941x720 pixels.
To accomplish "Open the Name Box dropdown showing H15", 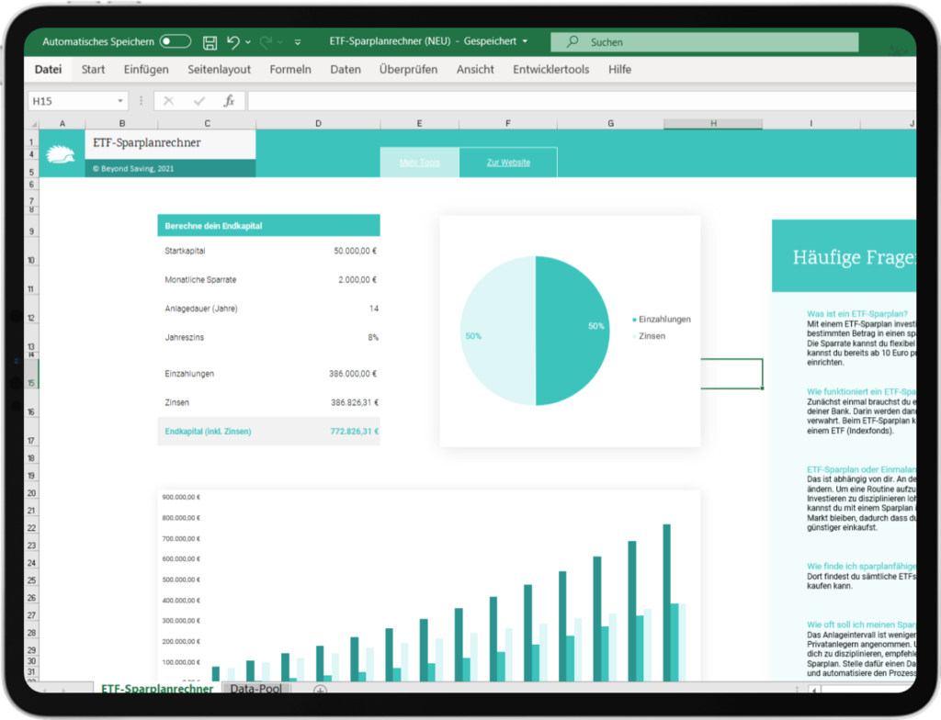I will tap(119, 101).
